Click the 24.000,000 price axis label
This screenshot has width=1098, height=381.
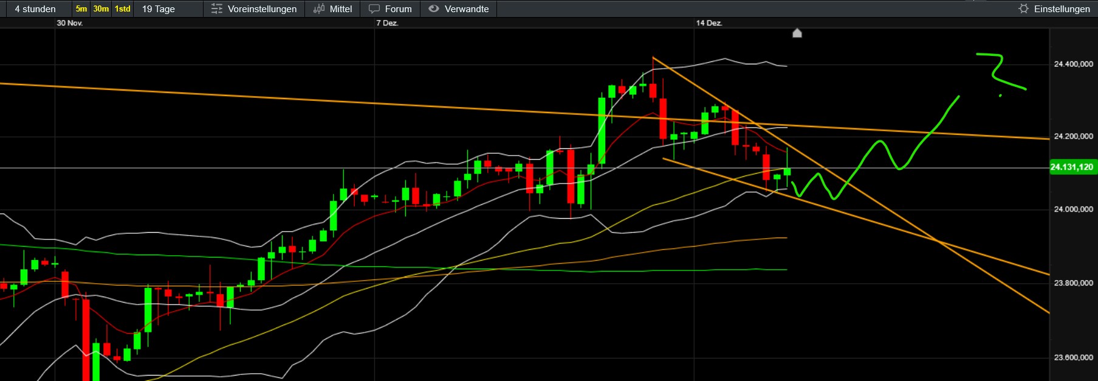(x=1073, y=209)
